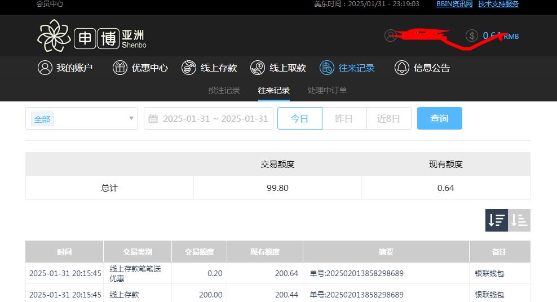Click the 查询 search button
This screenshot has width=557, height=302.
pos(439,118)
